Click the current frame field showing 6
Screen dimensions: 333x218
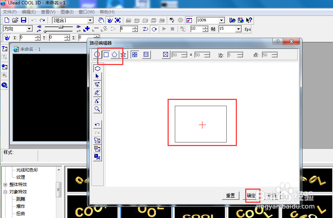(126, 29)
